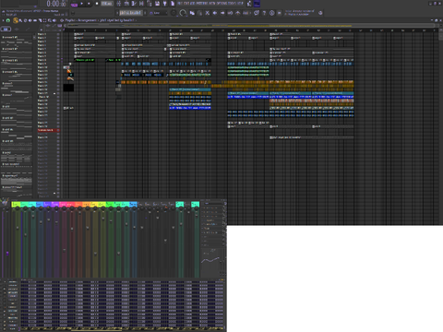Click the Stop button in transport

point(89,4)
